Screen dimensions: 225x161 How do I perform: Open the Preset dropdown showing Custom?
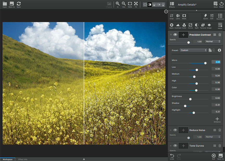click(x=193, y=50)
